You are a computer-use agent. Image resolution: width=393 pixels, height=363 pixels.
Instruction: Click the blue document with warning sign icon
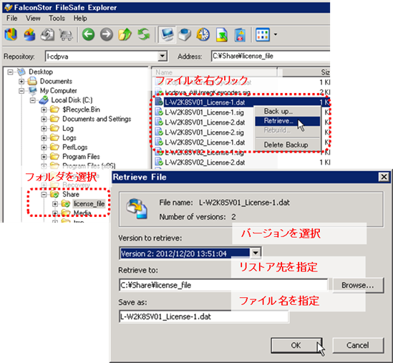click(x=240, y=34)
